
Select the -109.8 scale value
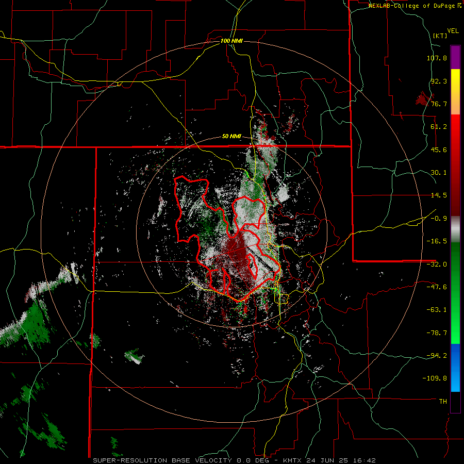tap(435, 378)
